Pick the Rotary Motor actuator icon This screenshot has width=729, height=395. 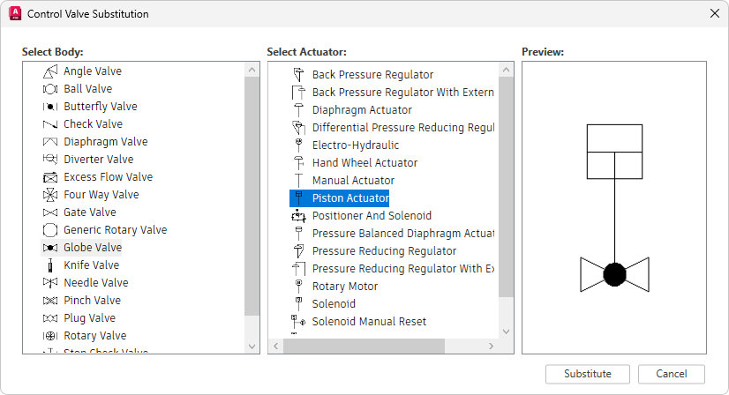click(x=298, y=287)
